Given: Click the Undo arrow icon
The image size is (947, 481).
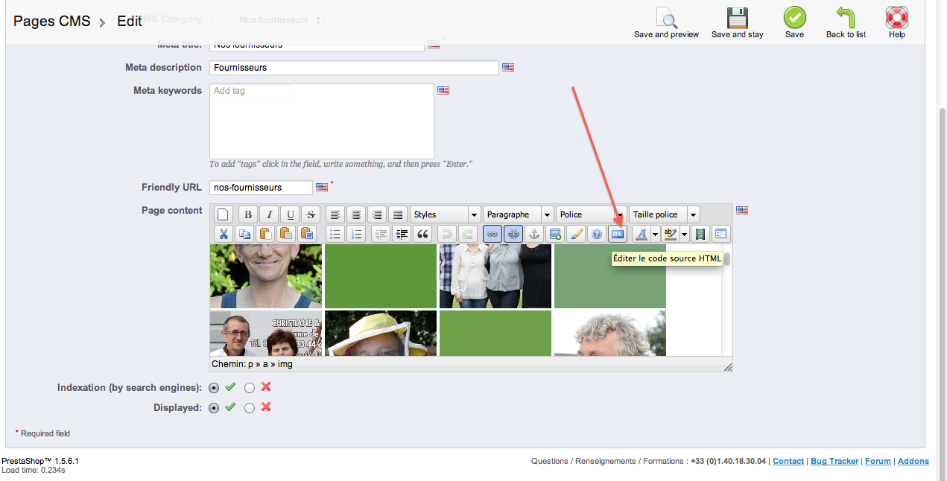Looking at the screenshot, I should point(446,234).
